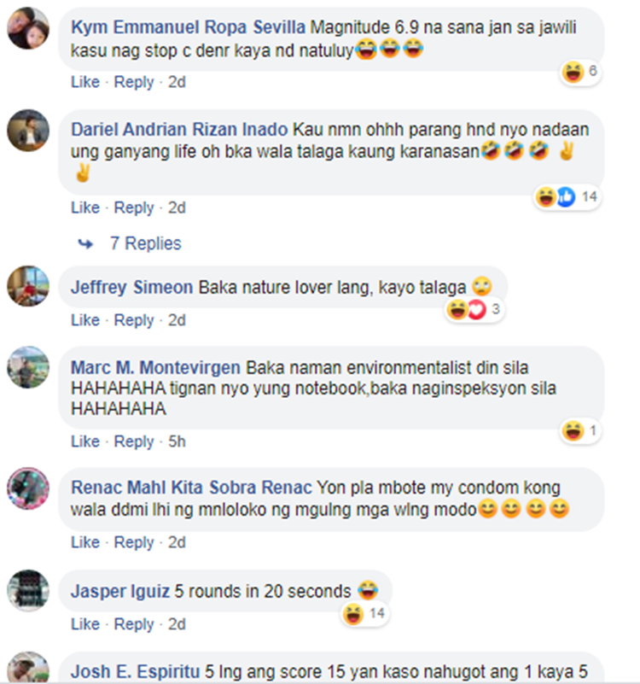View the 14 reactions on Jasper Iguiz's comment
The width and height of the screenshot is (640, 684).
(365, 614)
